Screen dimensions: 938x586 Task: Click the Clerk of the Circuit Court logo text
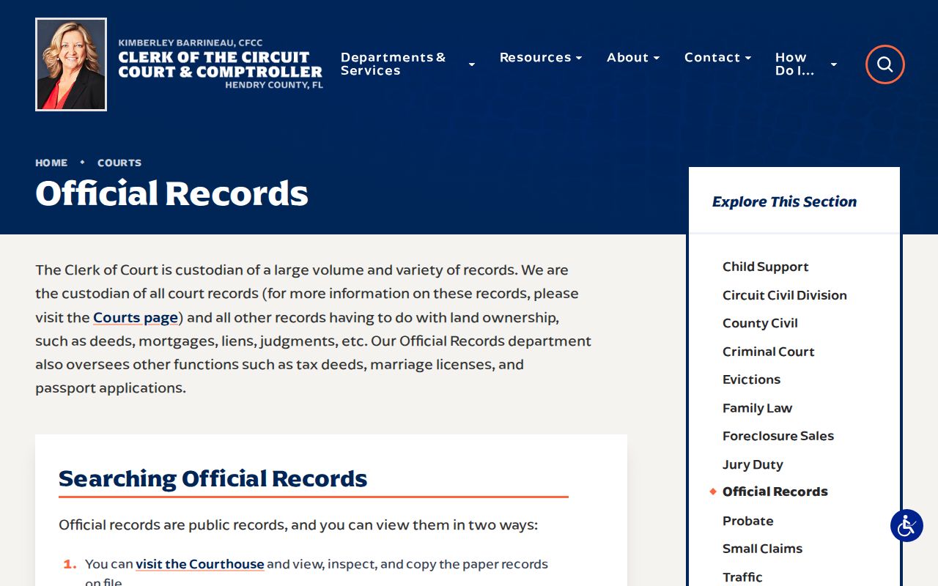(x=220, y=64)
